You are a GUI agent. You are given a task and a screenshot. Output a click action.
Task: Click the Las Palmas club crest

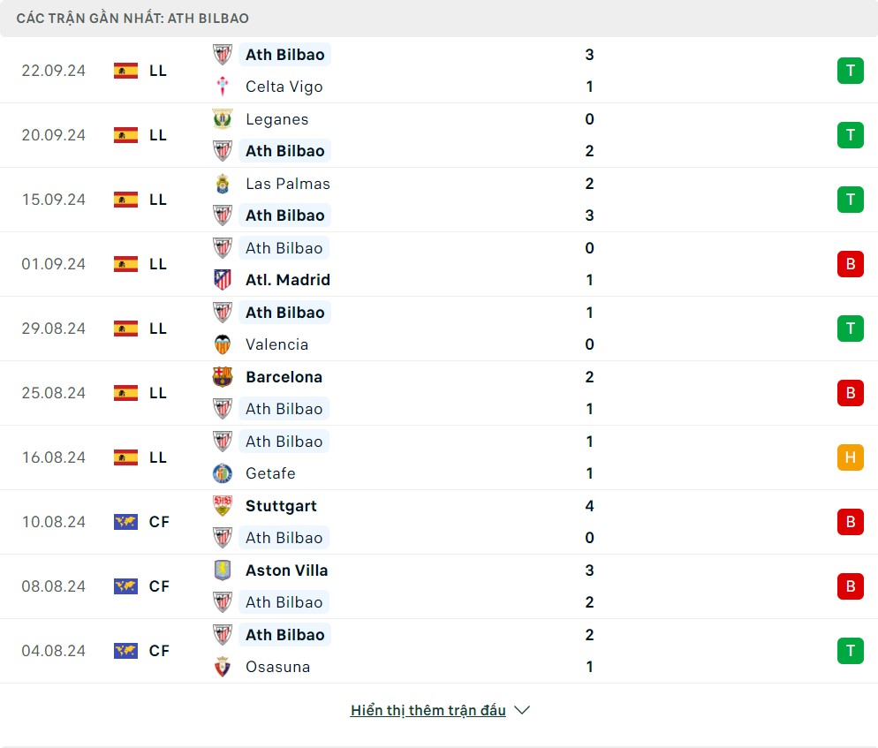click(x=223, y=184)
